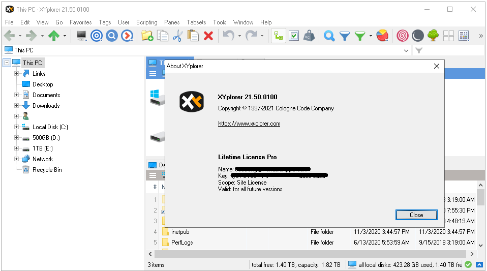The height and width of the screenshot is (271, 487).
Task: Click the live filter box funnel icon
Action: (x=419, y=50)
